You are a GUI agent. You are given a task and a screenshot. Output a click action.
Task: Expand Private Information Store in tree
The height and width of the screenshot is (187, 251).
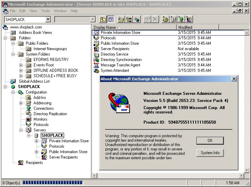(36, 141)
